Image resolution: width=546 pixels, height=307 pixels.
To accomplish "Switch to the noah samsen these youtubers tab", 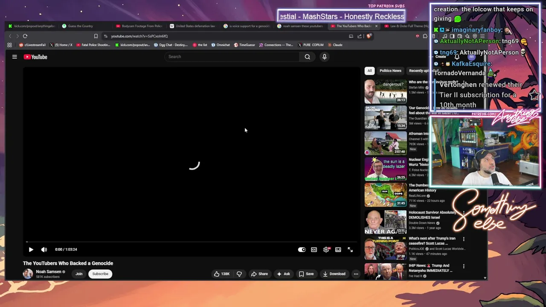I will (300, 26).
